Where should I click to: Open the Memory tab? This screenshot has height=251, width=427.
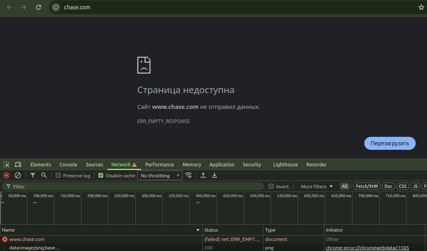click(192, 165)
